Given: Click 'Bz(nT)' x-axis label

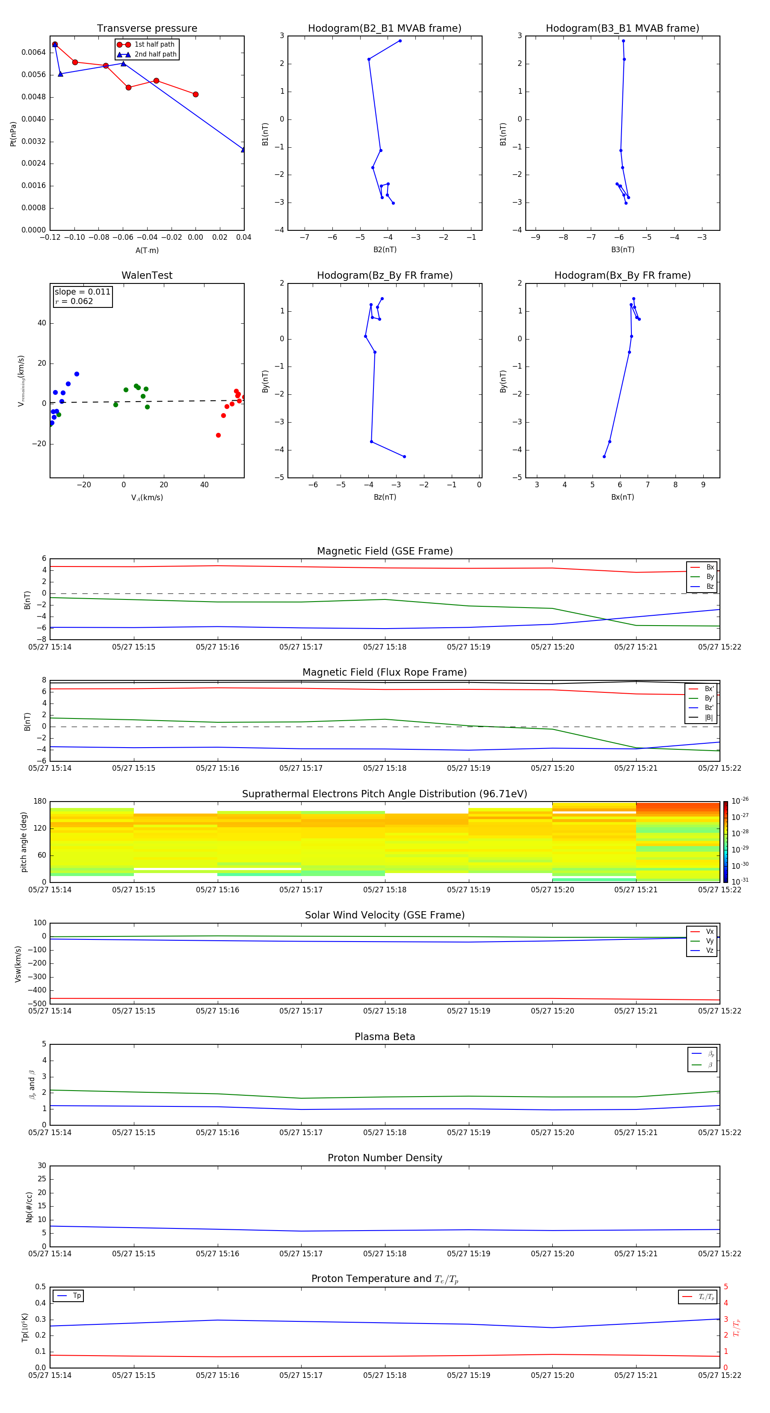Looking at the screenshot, I should click(x=385, y=497).
